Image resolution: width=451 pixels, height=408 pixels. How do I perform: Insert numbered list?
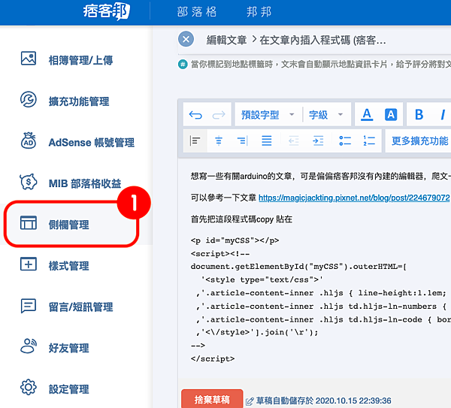point(369,141)
